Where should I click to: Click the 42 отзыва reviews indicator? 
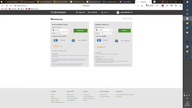150,5
